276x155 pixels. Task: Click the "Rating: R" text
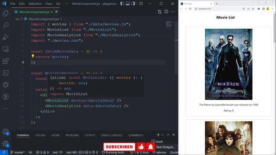pos(229,111)
